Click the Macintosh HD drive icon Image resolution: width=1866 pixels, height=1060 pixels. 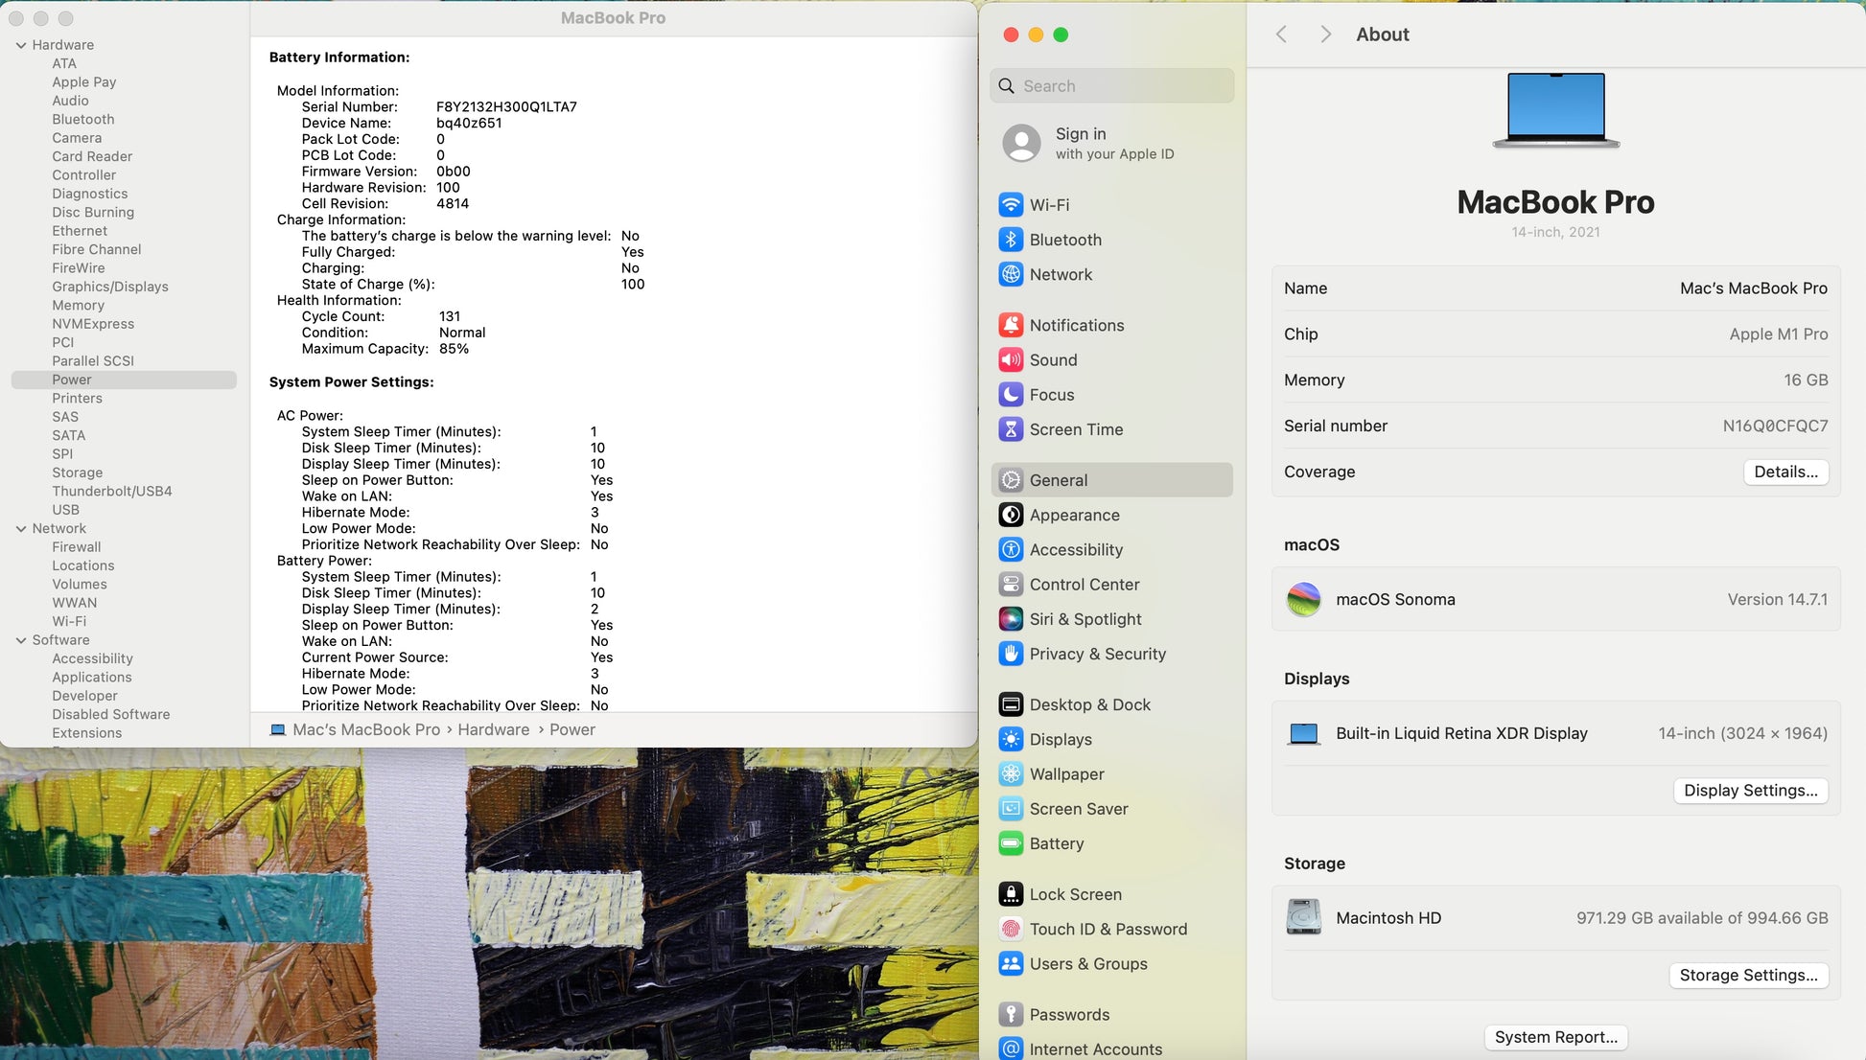coord(1303,917)
